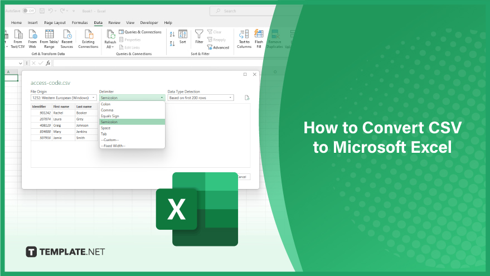Image resolution: width=490 pixels, height=276 pixels.
Task: Open the Formulas tab
Action: 80,23
